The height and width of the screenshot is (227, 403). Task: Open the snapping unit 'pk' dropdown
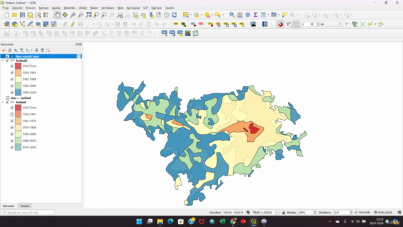coord(331,24)
